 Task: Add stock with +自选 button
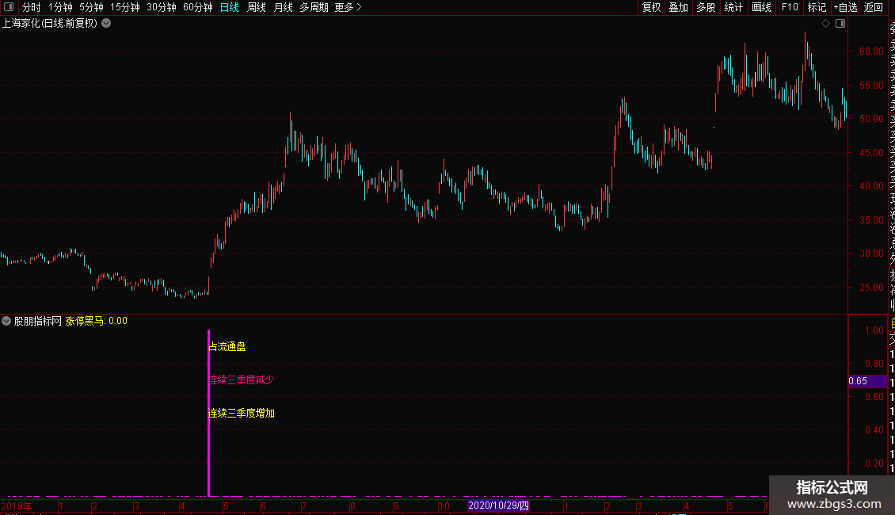pyautogui.click(x=845, y=7)
